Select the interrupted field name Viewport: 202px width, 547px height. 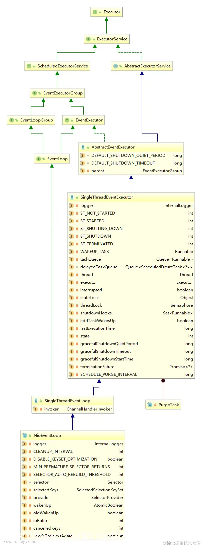(91, 290)
